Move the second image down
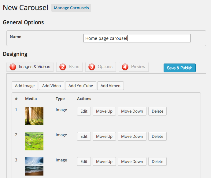211x178 pixels. [x=132, y=136]
